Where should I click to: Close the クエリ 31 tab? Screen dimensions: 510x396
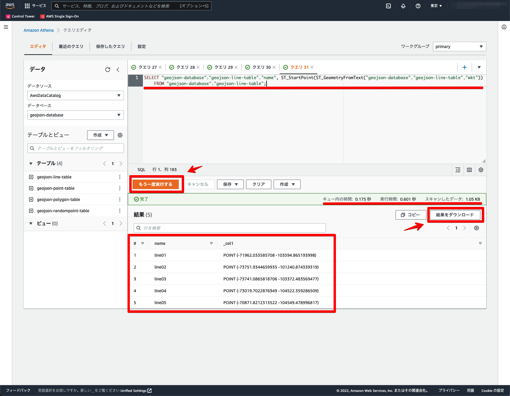tap(312, 67)
